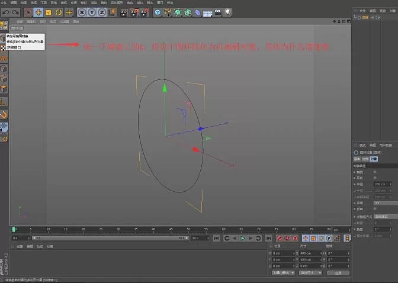Click the spline pen tool icon
This screenshot has width=398, height=283.
click(x=168, y=12)
